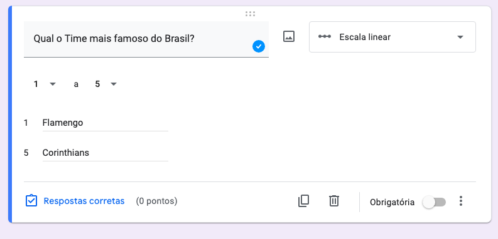Image resolution: width=498 pixels, height=239 pixels.
Task: Click the dropdown arrow of Escala linear
Action: (460, 37)
